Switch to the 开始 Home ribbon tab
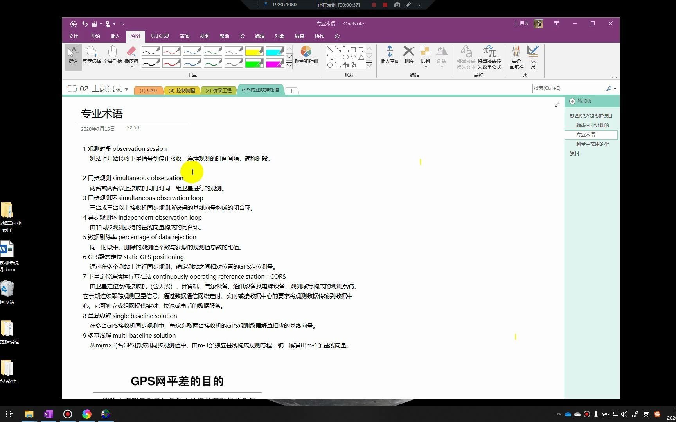 (95, 36)
